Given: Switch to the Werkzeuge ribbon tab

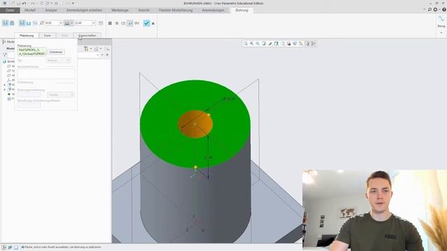Looking at the screenshot, I should coord(119,10).
